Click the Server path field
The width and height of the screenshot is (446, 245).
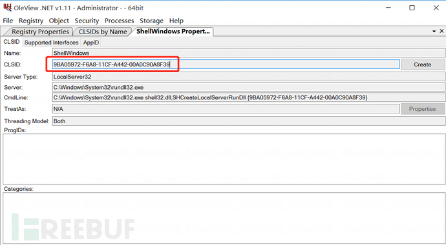[x=249, y=87]
